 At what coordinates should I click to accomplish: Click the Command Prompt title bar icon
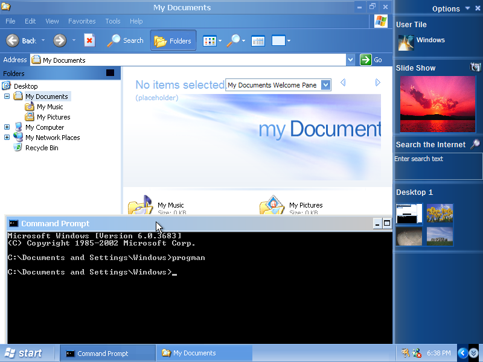click(x=13, y=223)
